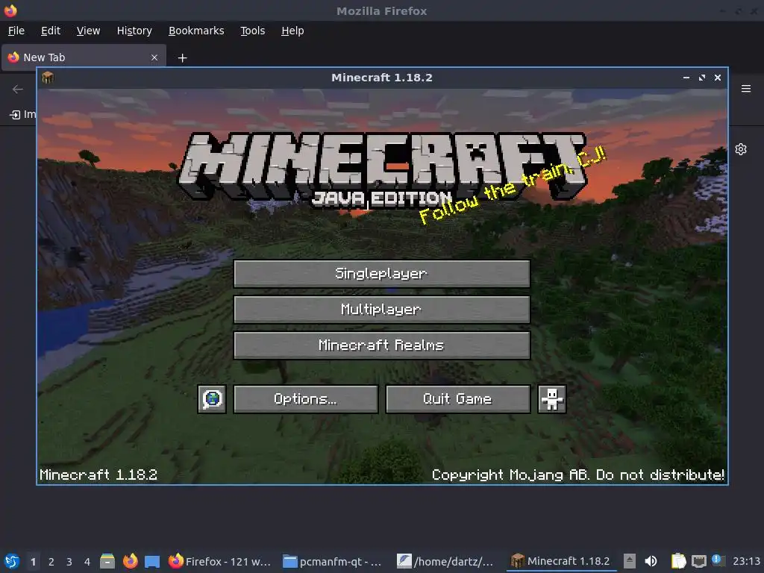Image resolution: width=764 pixels, height=573 pixels.
Task: Click the 23:13 panel clock
Action: [746, 561]
